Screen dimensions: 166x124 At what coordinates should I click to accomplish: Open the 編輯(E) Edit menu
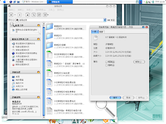pyautogui.click(x=21, y=10)
